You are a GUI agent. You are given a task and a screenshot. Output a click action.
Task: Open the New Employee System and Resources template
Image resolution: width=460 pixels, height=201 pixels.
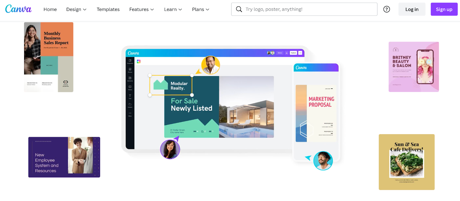tap(64, 157)
